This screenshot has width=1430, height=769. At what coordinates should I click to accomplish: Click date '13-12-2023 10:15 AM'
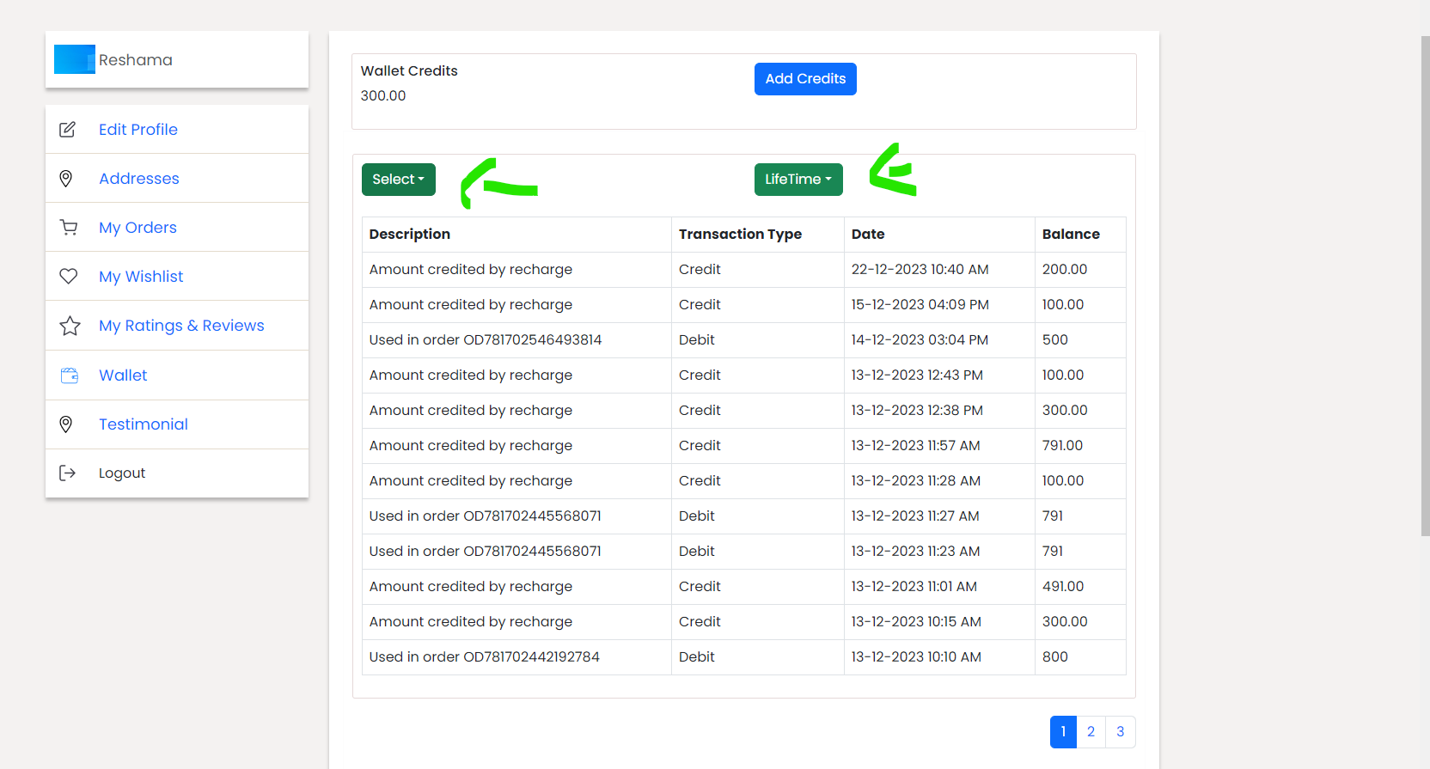tap(916, 622)
